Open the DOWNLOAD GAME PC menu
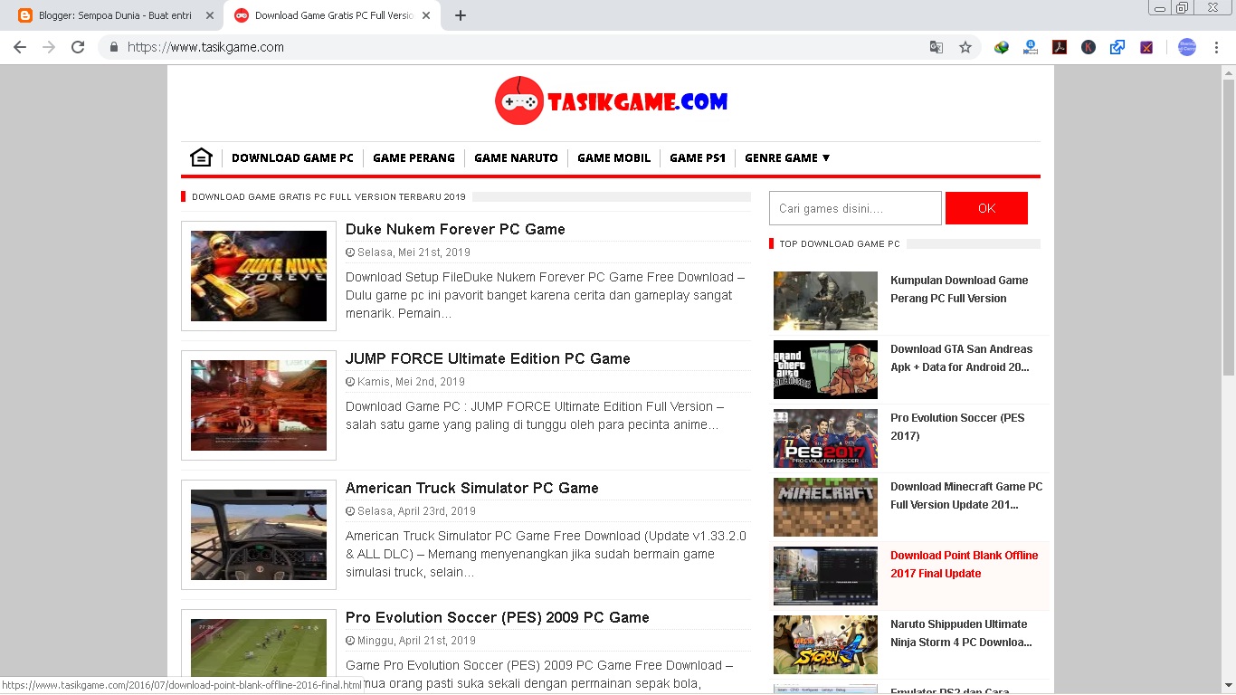Viewport: 1236px width, 695px height. (x=292, y=157)
